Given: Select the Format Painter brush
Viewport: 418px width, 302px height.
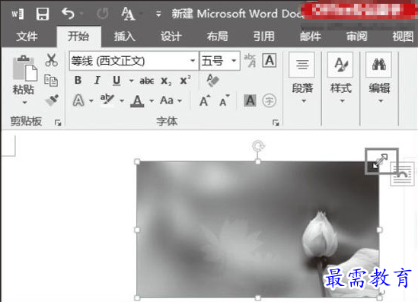Looking at the screenshot, I should tap(52, 100).
